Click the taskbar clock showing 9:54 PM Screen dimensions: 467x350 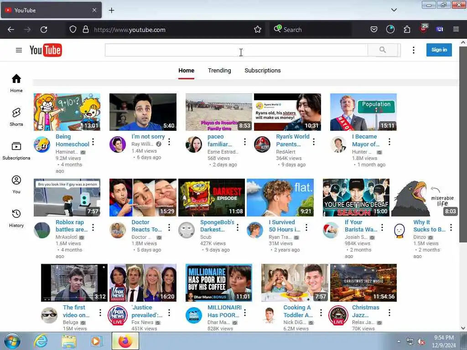pyautogui.click(x=444, y=341)
